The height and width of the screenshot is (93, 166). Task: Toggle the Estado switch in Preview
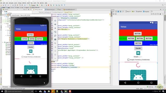tap(141, 57)
